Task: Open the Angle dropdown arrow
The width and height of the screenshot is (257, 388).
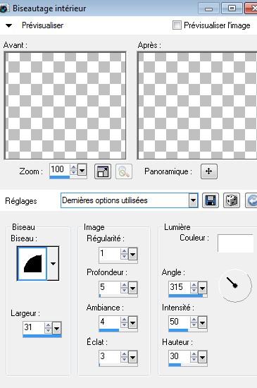Action: coord(202,288)
